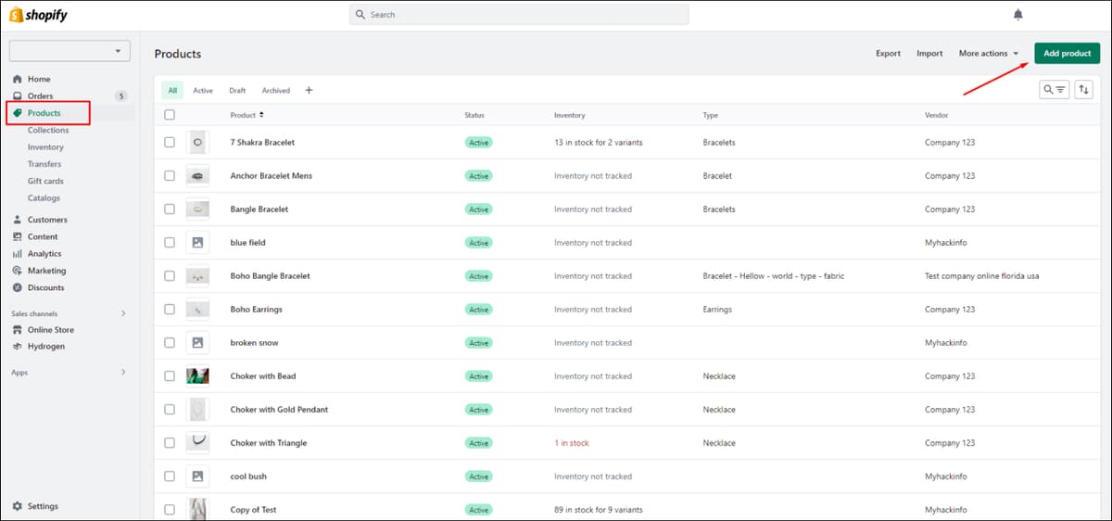Select blue field checkbox
Image resolution: width=1112 pixels, height=521 pixels.
click(169, 242)
